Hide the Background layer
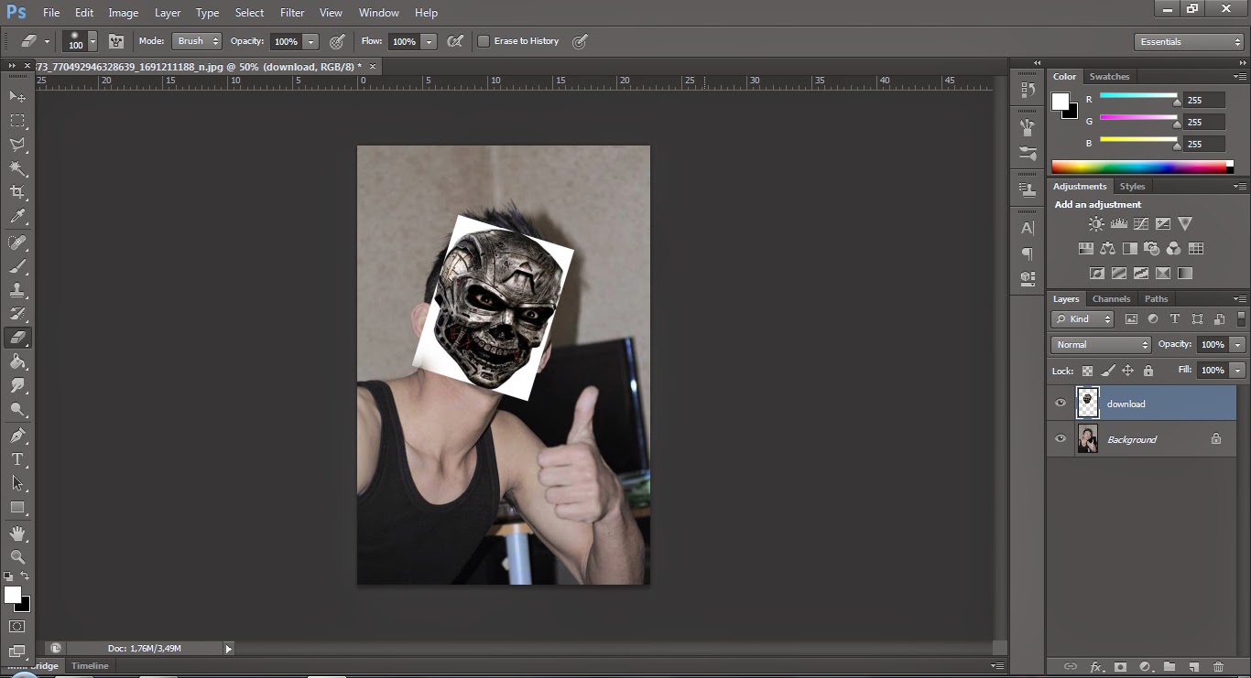Viewport: 1251px width, 678px height. tap(1061, 439)
